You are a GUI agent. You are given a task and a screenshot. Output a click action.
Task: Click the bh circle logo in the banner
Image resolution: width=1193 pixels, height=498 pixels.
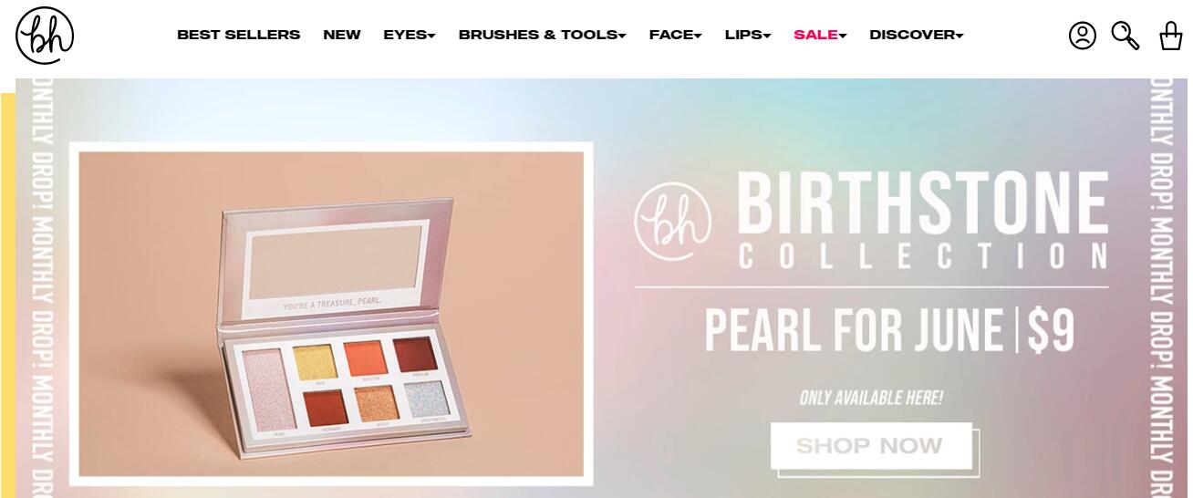(x=673, y=222)
